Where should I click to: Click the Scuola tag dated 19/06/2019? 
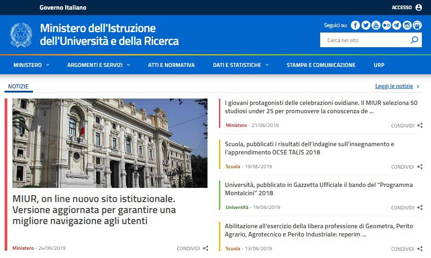click(x=233, y=167)
